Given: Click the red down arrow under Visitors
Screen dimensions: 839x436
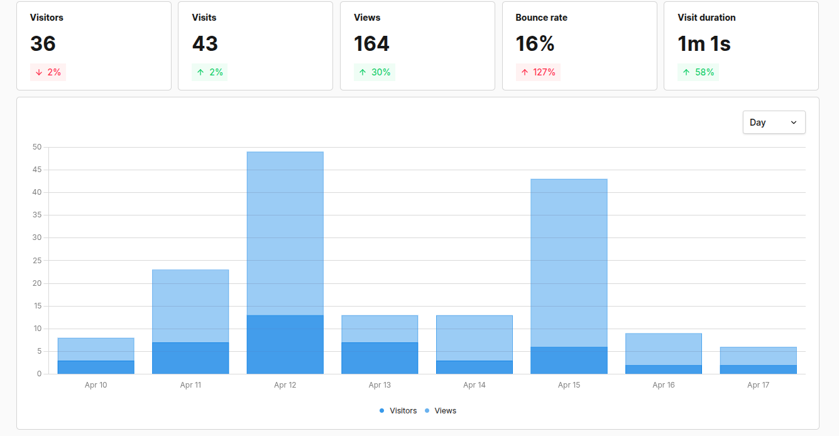Looking at the screenshot, I should [39, 72].
